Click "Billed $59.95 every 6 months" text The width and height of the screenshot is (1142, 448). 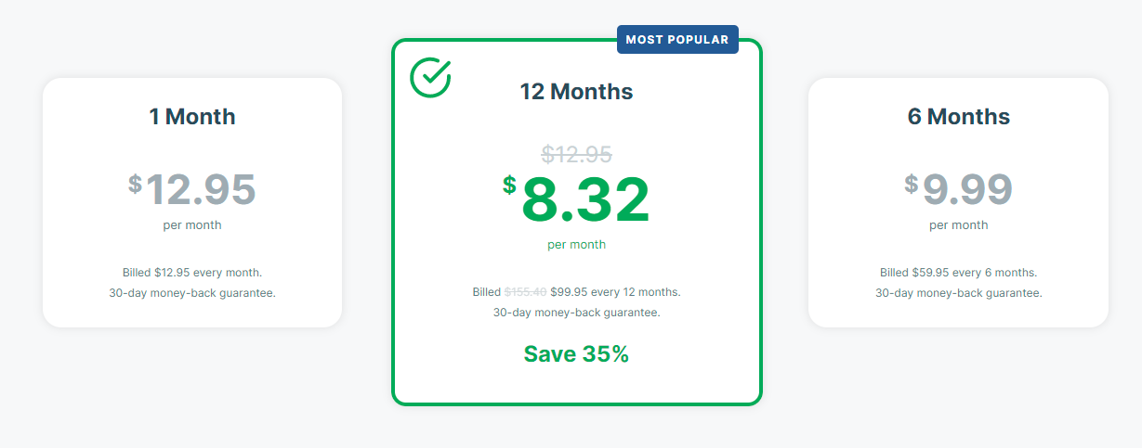[x=958, y=273]
